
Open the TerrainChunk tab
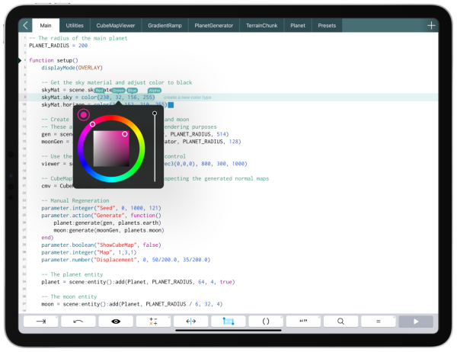(x=262, y=26)
